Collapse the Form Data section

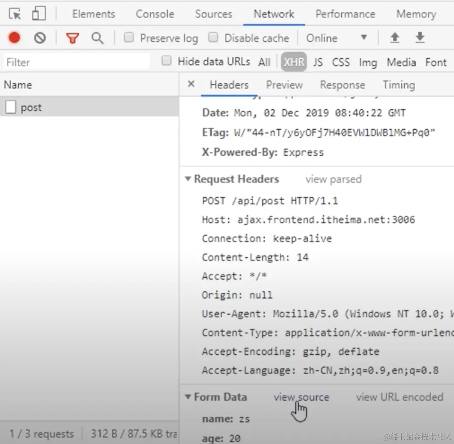[x=188, y=396]
